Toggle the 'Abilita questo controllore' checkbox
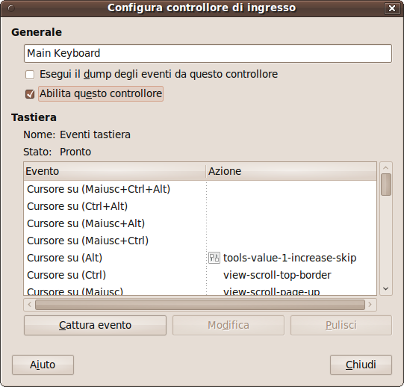 pos(30,94)
